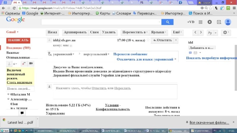
Task: Click the phone call icon in chat
Action: pyautogui.click(x=24, y=63)
